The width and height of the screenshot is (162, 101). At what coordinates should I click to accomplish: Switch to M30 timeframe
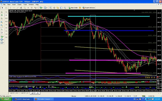[6, 21]
